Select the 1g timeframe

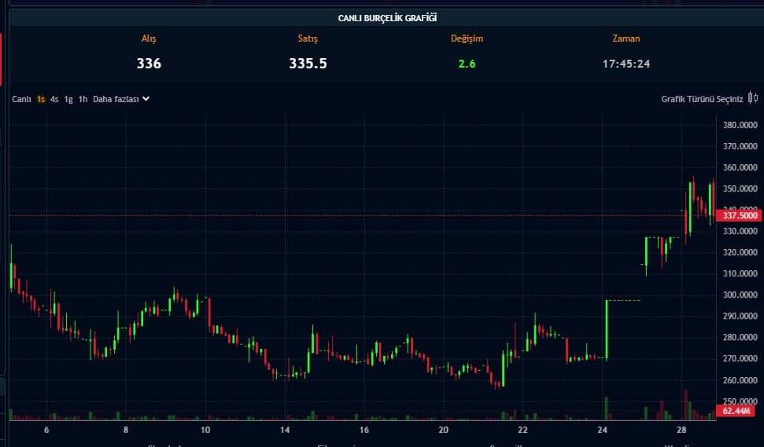pyautogui.click(x=68, y=99)
